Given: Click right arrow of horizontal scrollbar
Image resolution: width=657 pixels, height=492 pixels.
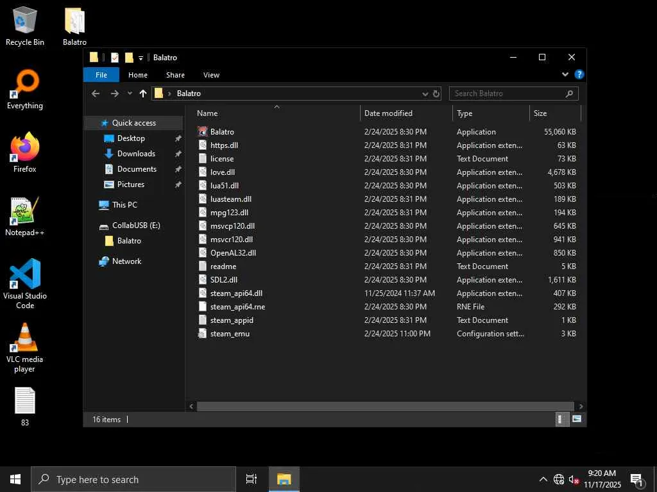Looking at the screenshot, I should coord(581,406).
